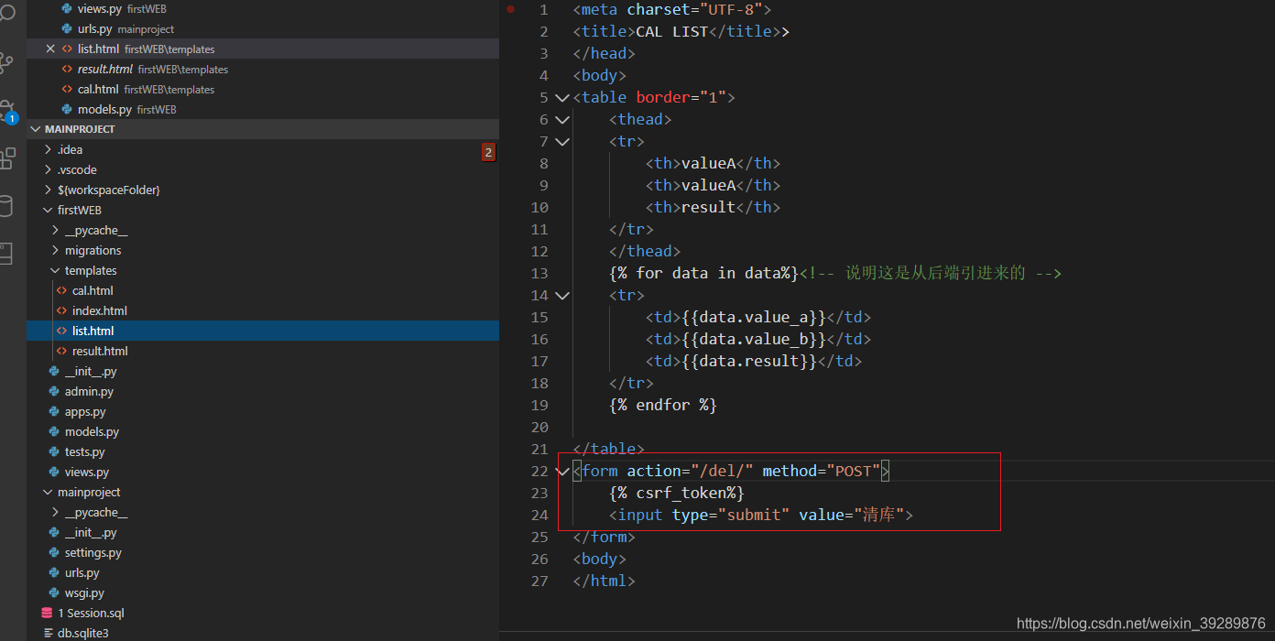The width and height of the screenshot is (1275, 641).
Task: Open Run and Debug view with badge 1
Action: 7,111
